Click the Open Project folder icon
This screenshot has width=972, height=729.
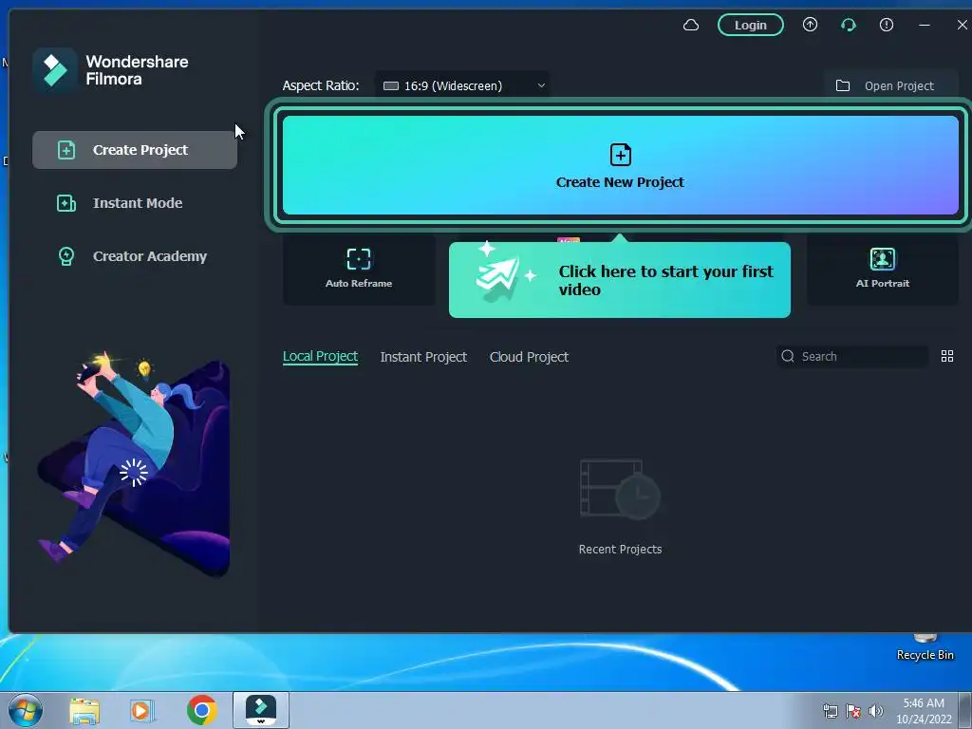843,85
